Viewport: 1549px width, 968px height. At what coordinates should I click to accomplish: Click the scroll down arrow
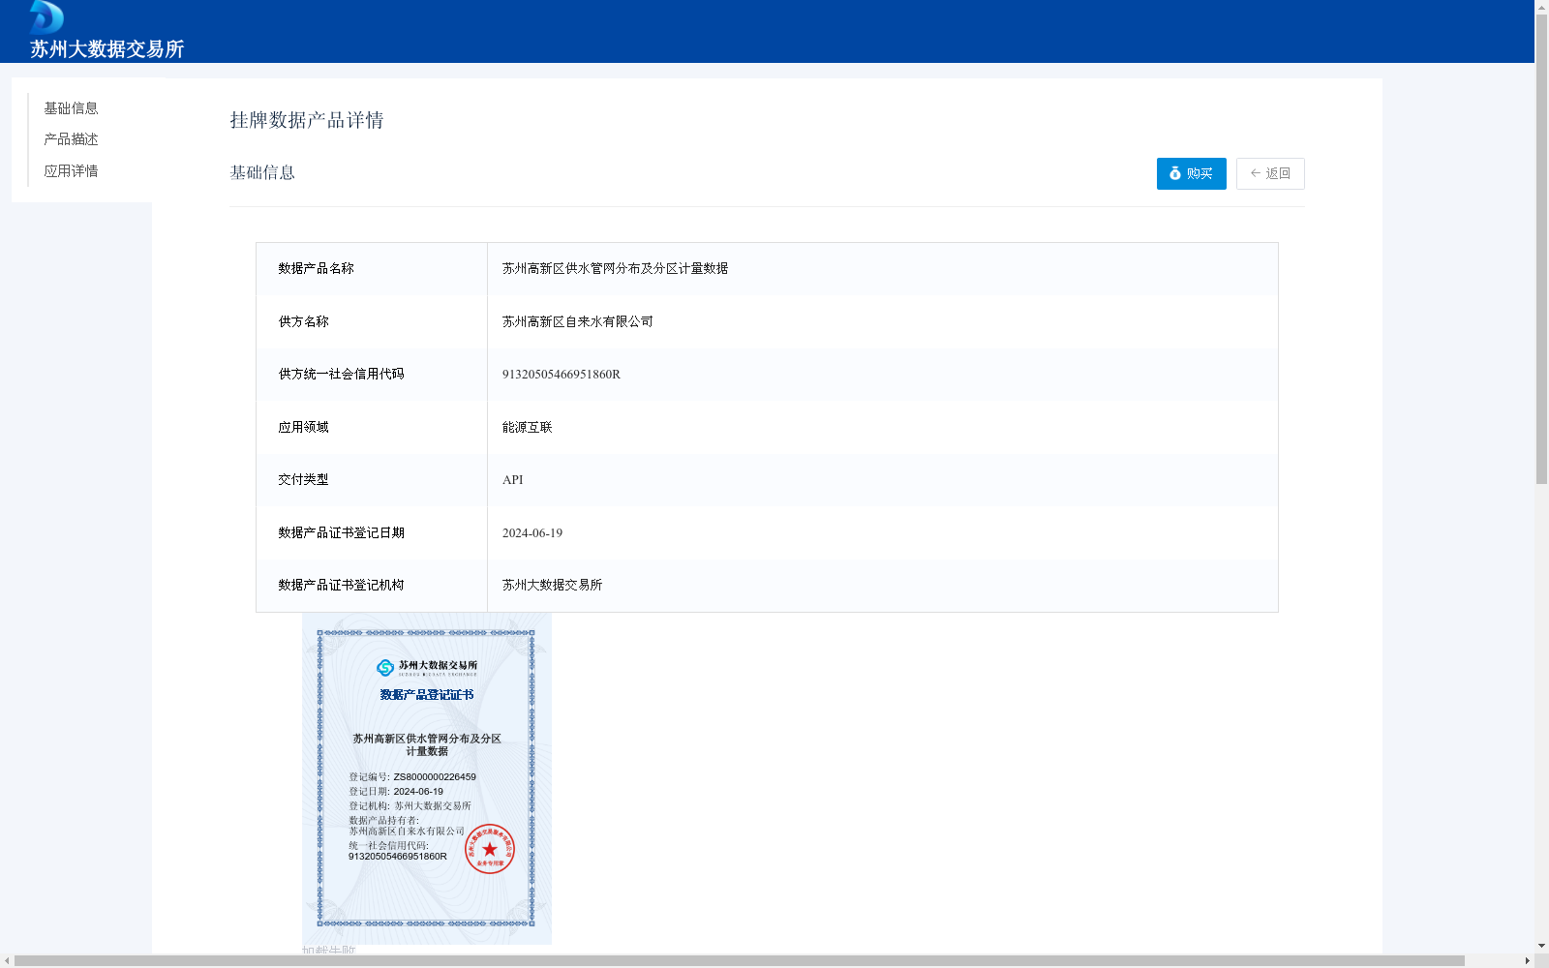click(x=1541, y=946)
